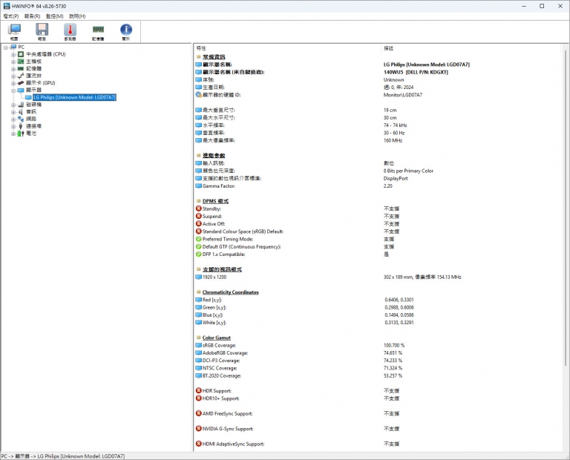Maximize the HWiNFO window
Viewport: 570px width, 460px height.
(542, 6)
